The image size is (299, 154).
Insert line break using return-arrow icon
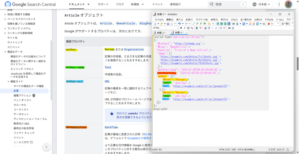216,28
